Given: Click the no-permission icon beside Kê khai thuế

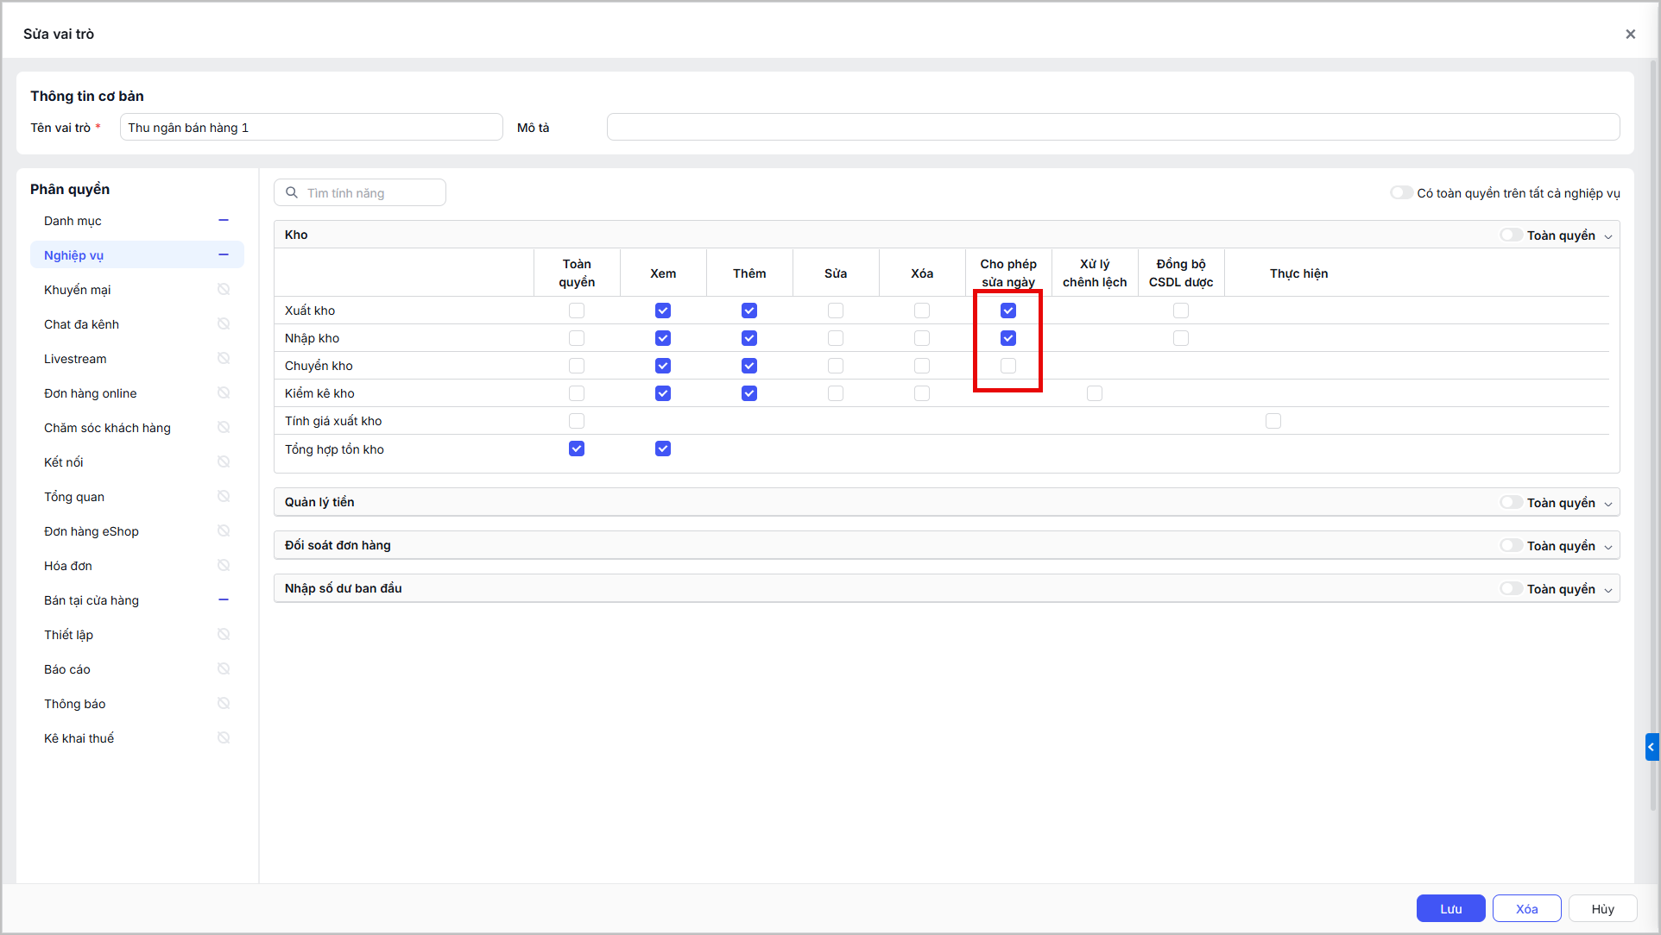Looking at the screenshot, I should 224,738.
